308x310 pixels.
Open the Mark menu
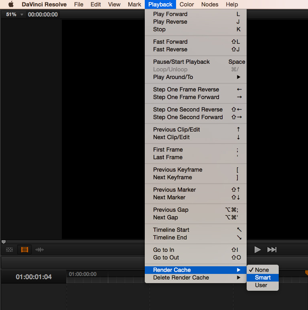[x=134, y=4]
